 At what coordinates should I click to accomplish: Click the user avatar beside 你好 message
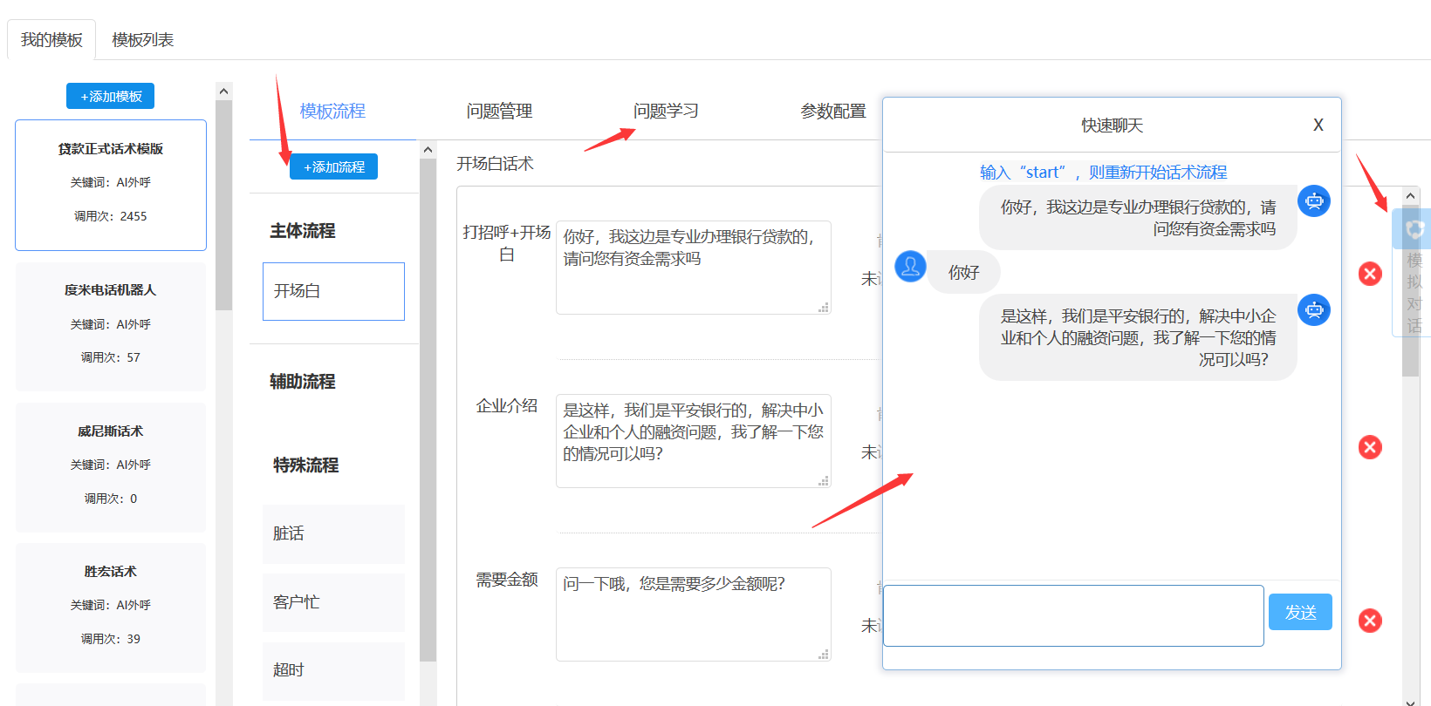[910, 267]
